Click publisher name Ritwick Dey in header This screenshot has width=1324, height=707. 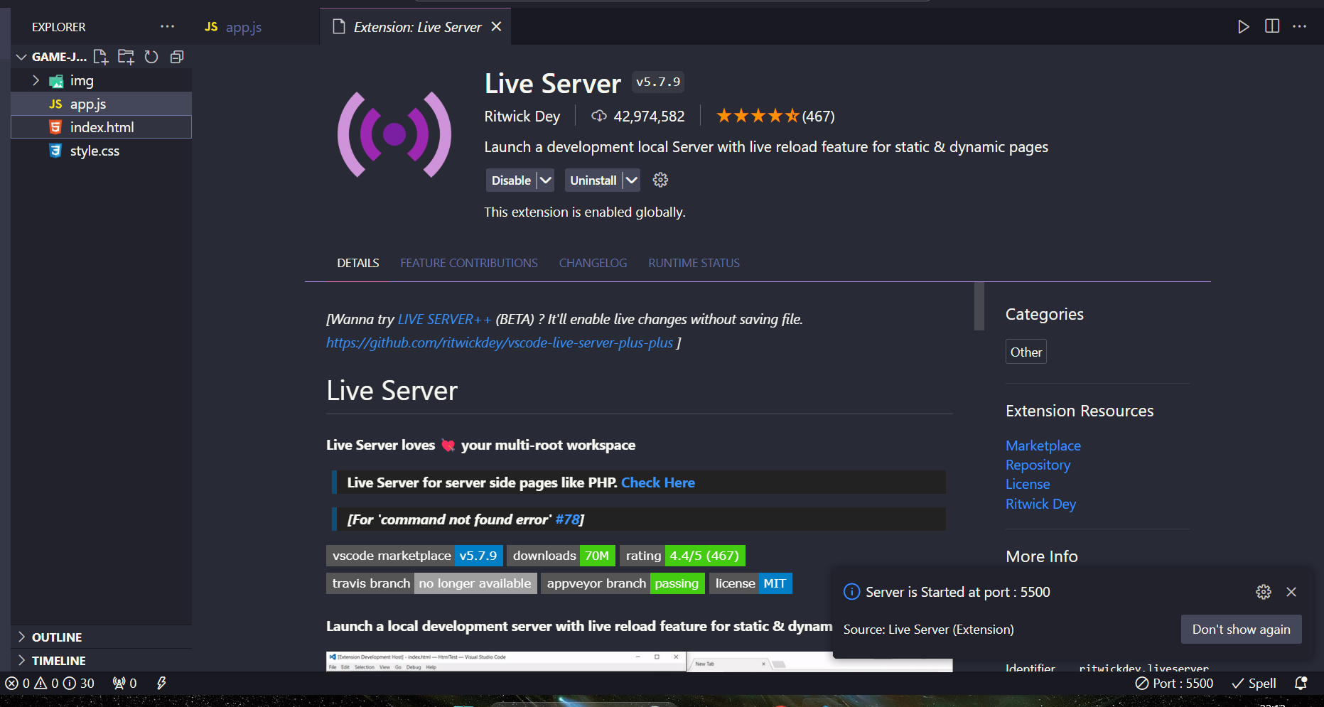tap(522, 116)
